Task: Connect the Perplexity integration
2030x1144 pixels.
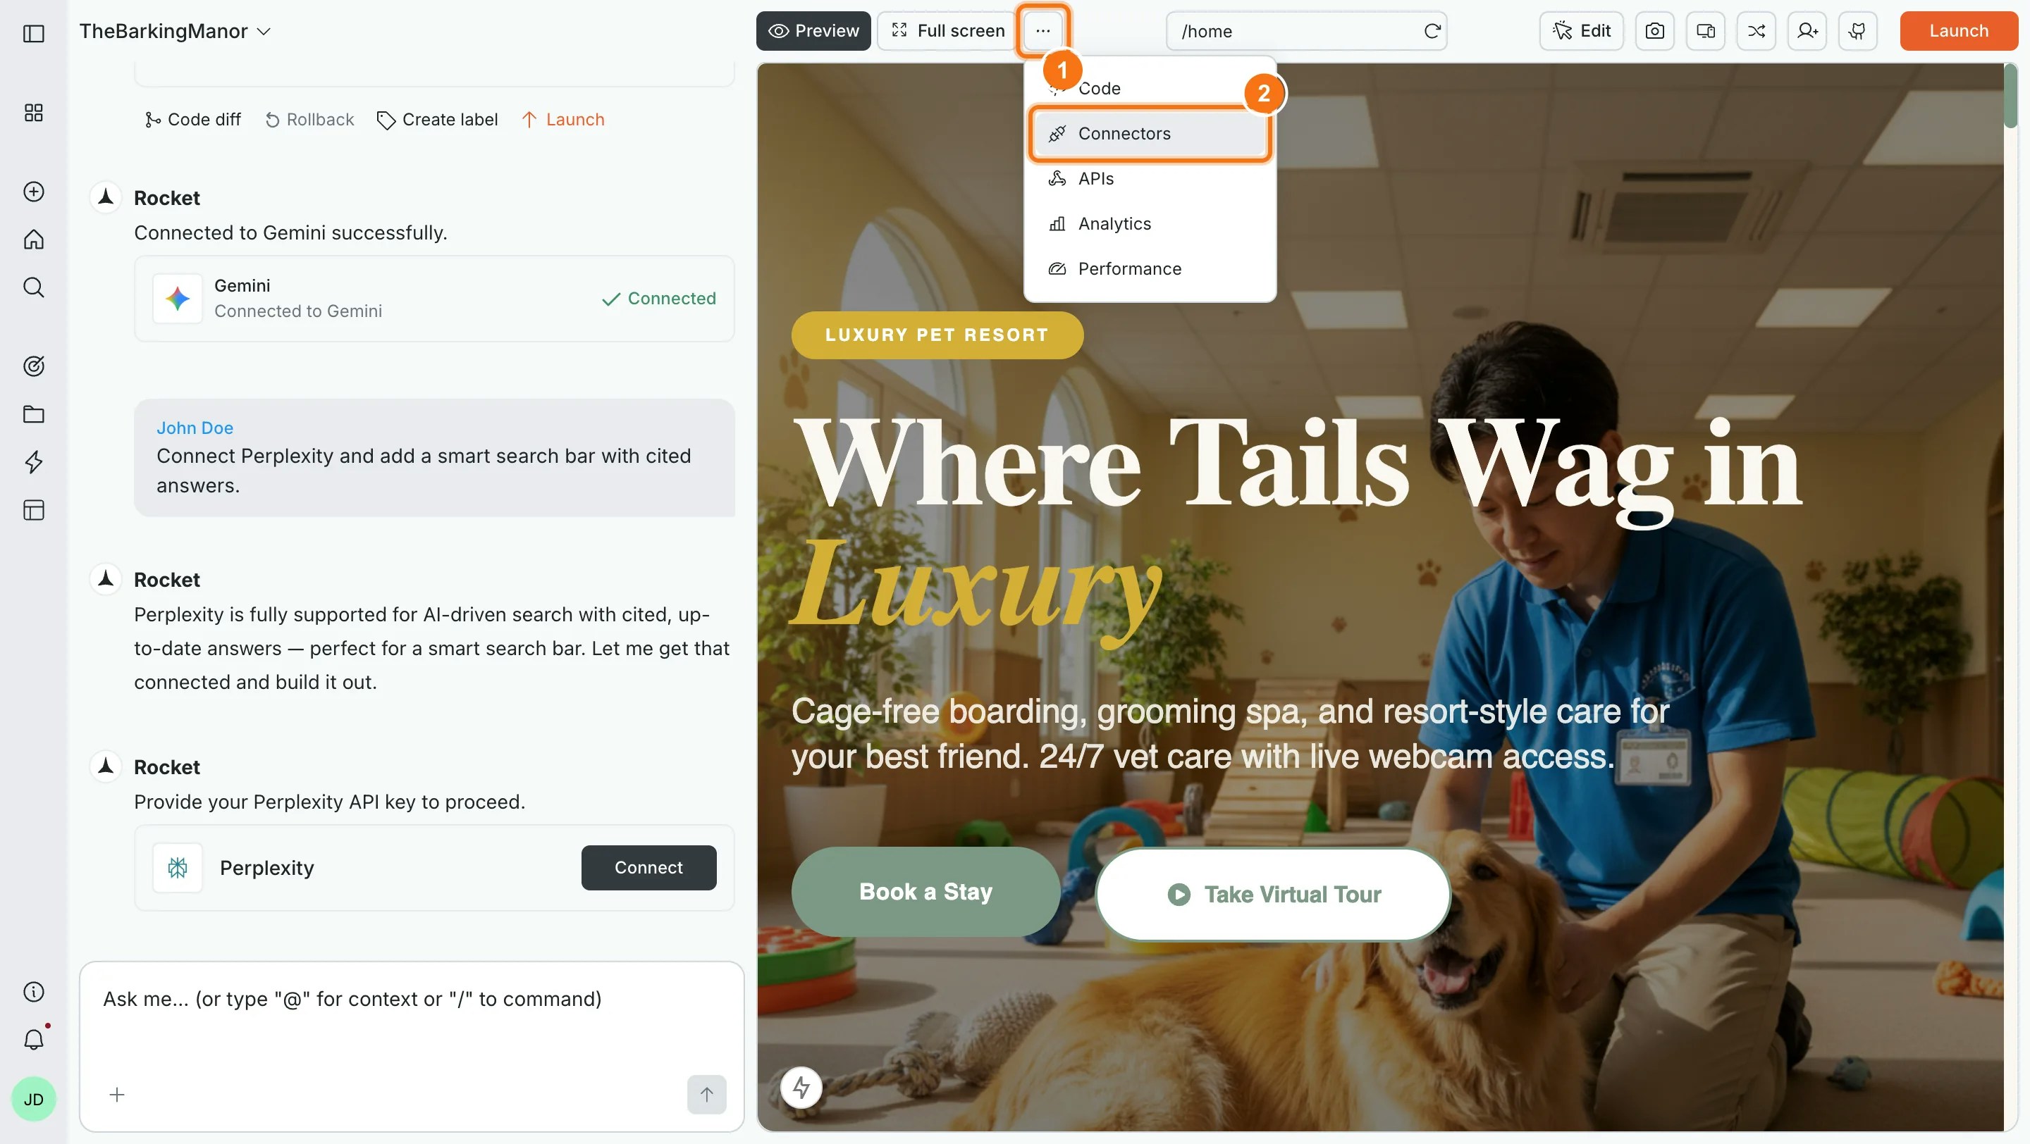Action: (648, 868)
